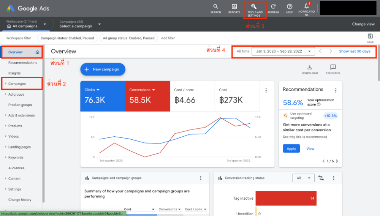Click Show last 30 days
Viewport: 380px width, 216px height.
tap(355, 51)
